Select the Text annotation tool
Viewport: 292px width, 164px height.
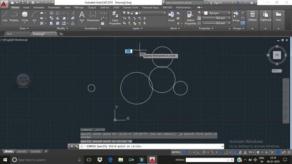coord(82,16)
